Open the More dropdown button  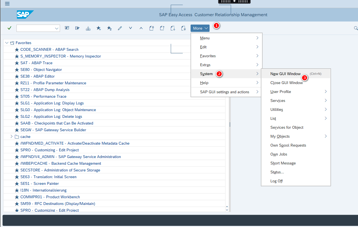pyautogui.click(x=200, y=28)
